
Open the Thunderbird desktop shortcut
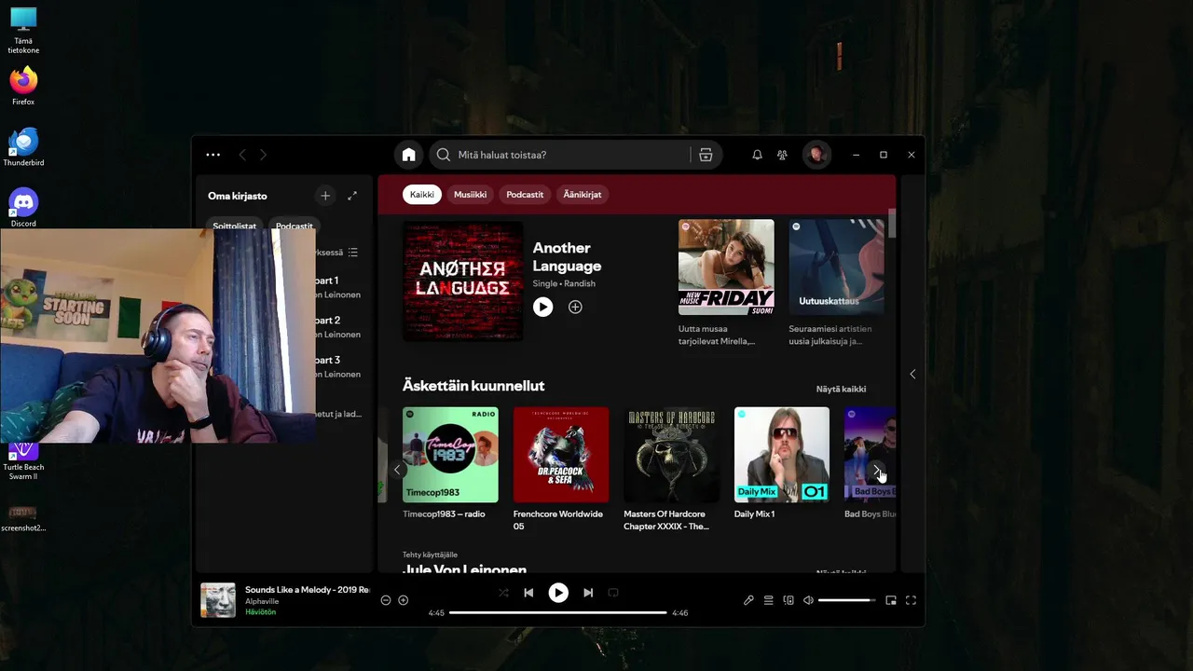23,147
